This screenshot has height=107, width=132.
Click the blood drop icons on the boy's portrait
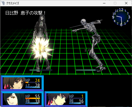click(x=50, y=102)
